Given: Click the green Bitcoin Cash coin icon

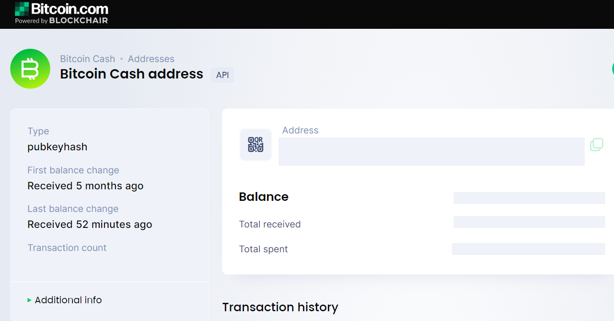Looking at the screenshot, I should (x=30, y=69).
